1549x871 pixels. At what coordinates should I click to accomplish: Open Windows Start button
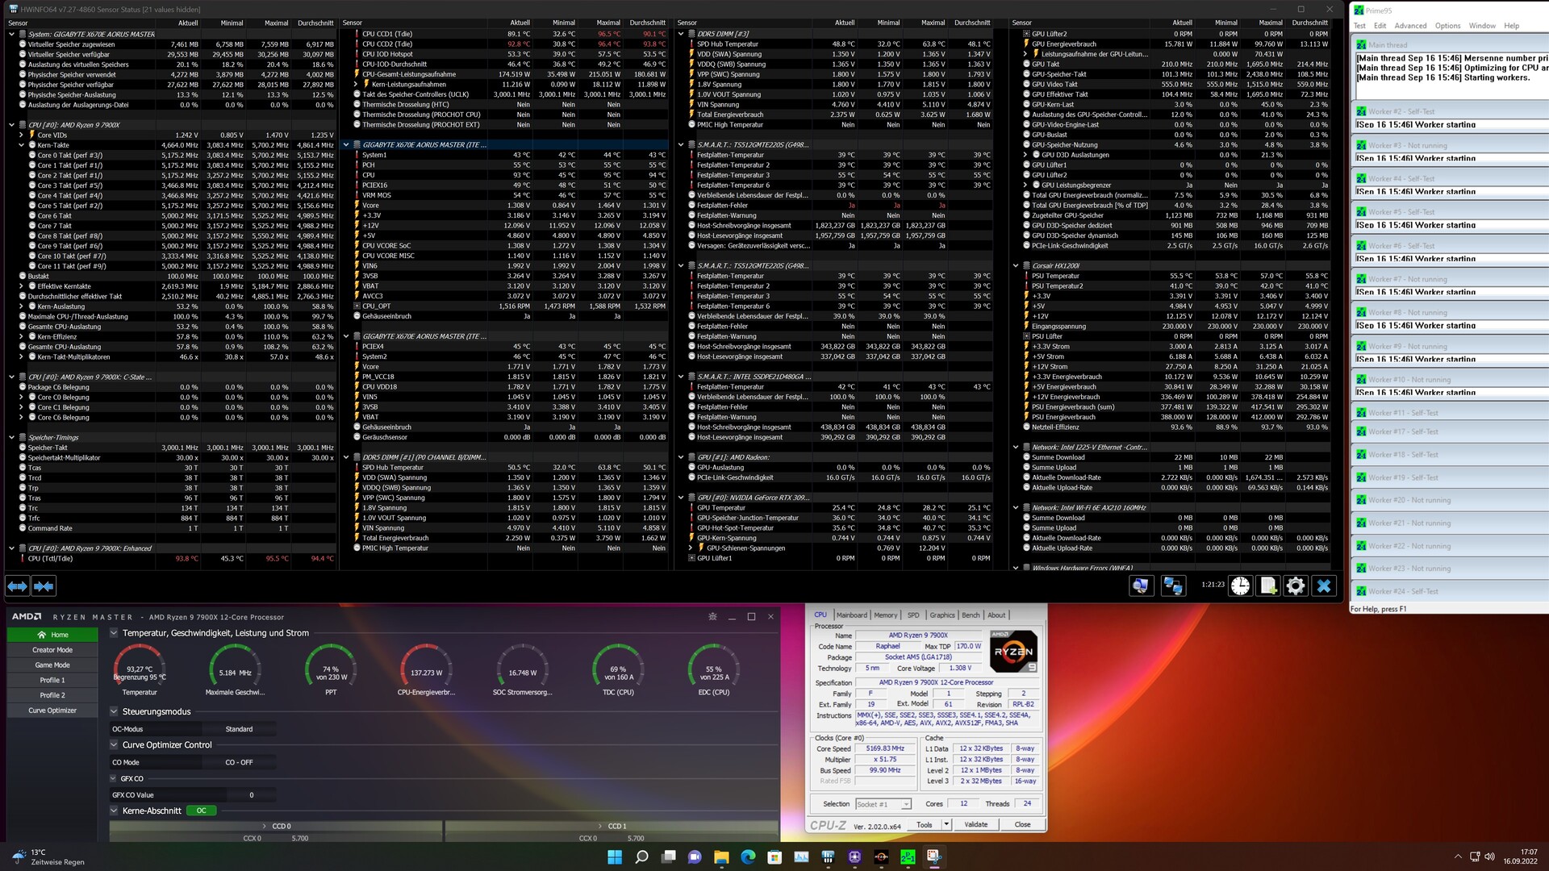coord(615,856)
